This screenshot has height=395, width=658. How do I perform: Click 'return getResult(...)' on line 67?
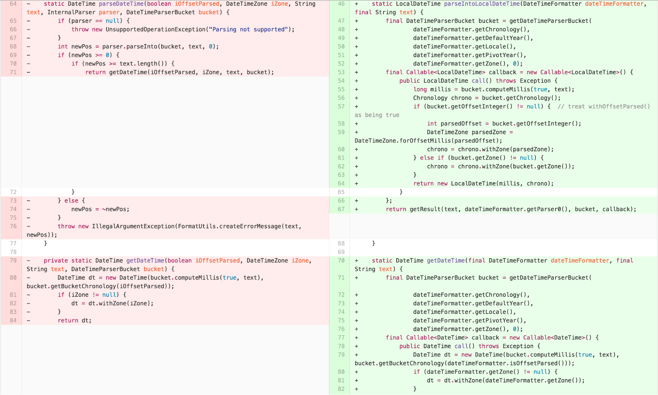511,209
